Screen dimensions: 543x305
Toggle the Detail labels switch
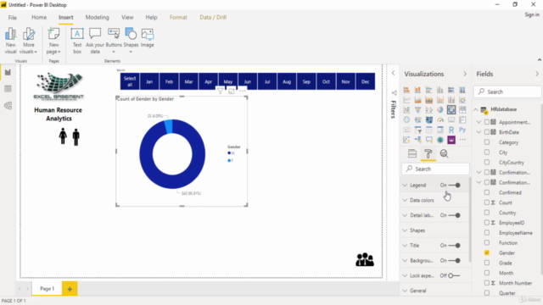(454, 215)
